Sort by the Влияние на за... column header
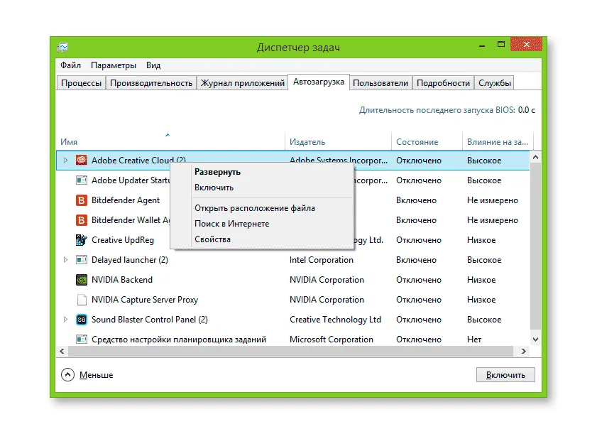This screenshot has height=434, width=597. [x=498, y=142]
